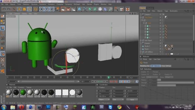This screenshot has height=110, width=195.
Task: Click Render to Picture Viewer icon
Action: [68, 9]
